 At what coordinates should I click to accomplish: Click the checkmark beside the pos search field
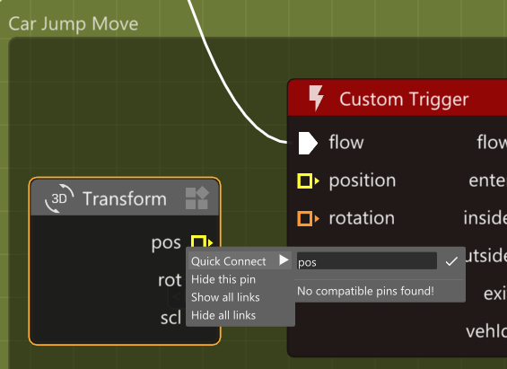pyautogui.click(x=451, y=261)
